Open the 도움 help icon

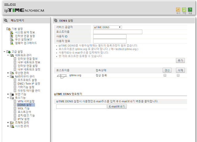pos(190,10)
